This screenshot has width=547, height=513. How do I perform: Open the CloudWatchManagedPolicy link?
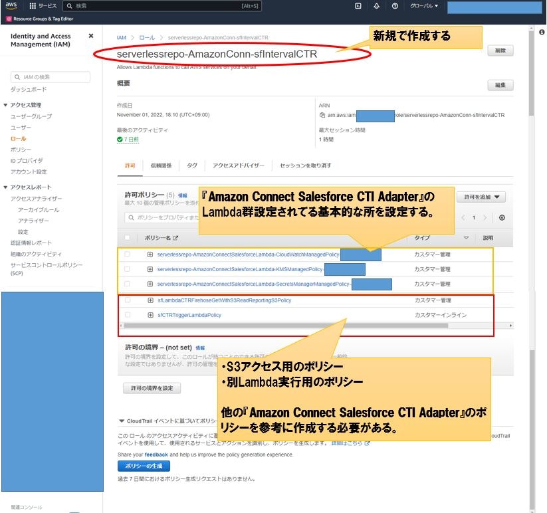(x=249, y=255)
